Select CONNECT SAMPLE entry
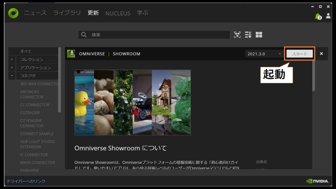Viewport: 336px width, 189px height. (x=37, y=134)
